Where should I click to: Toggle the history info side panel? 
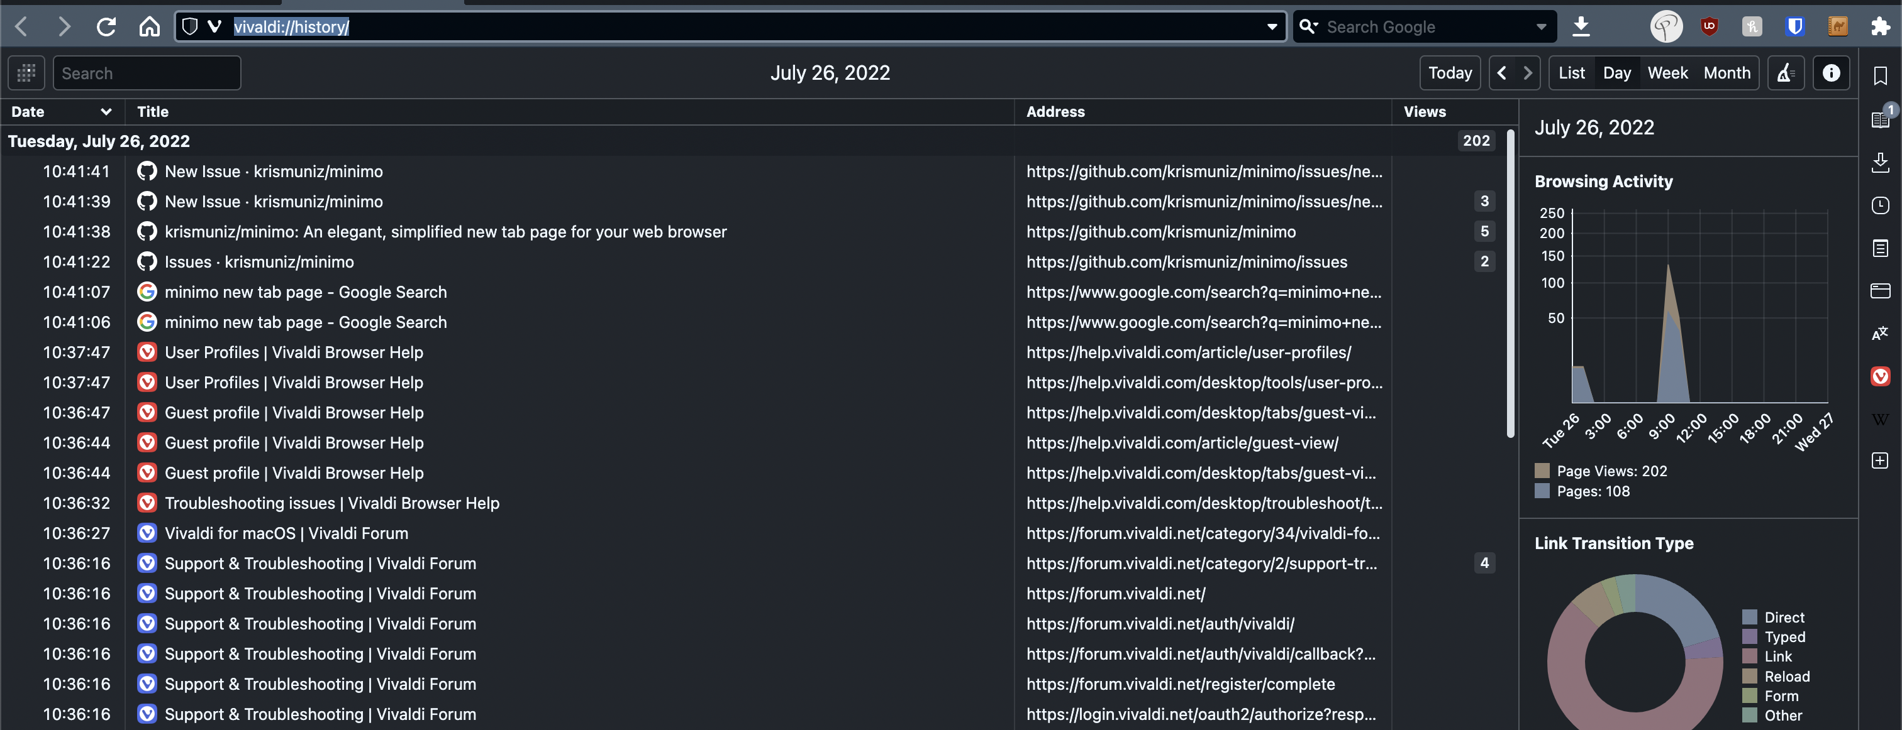[1830, 73]
